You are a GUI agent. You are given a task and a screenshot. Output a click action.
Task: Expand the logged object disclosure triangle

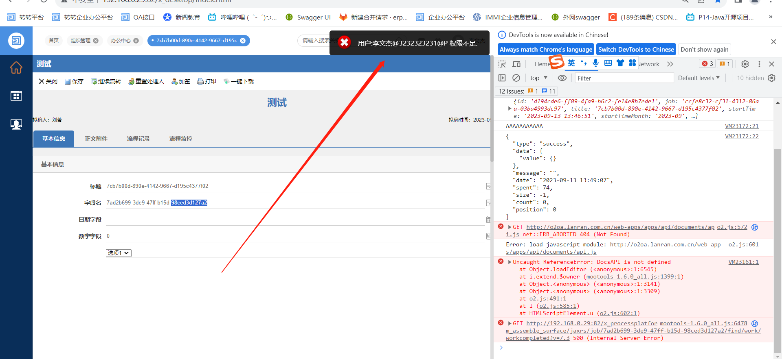point(510,109)
